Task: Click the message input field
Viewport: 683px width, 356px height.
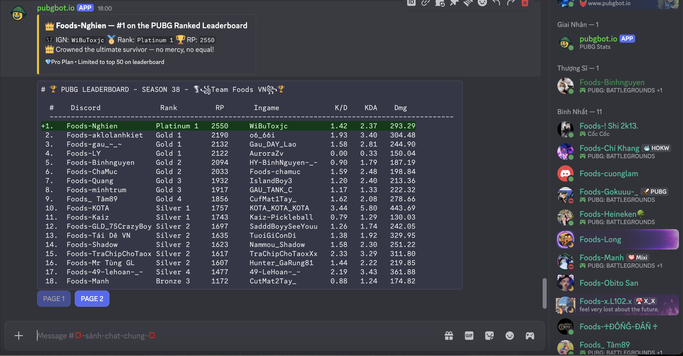Action: point(235,336)
